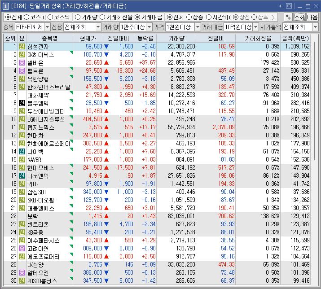Sort by 종목명 column header
Image resolution: width=321 pixels, height=289 pixels.
click(49, 38)
